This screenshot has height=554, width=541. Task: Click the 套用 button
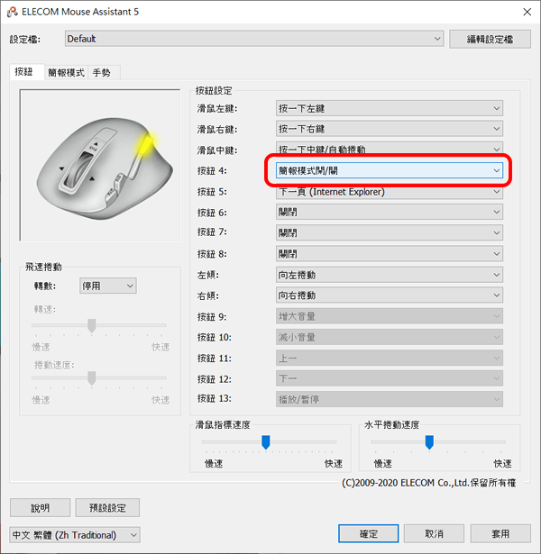click(x=500, y=533)
